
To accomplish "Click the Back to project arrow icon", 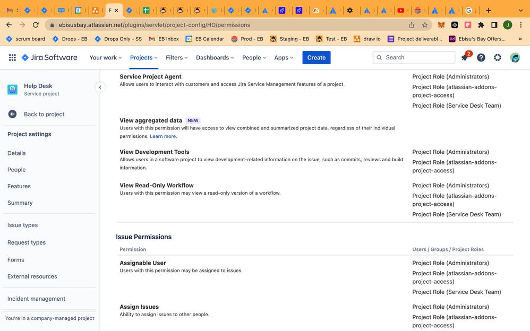I will pos(13,114).
